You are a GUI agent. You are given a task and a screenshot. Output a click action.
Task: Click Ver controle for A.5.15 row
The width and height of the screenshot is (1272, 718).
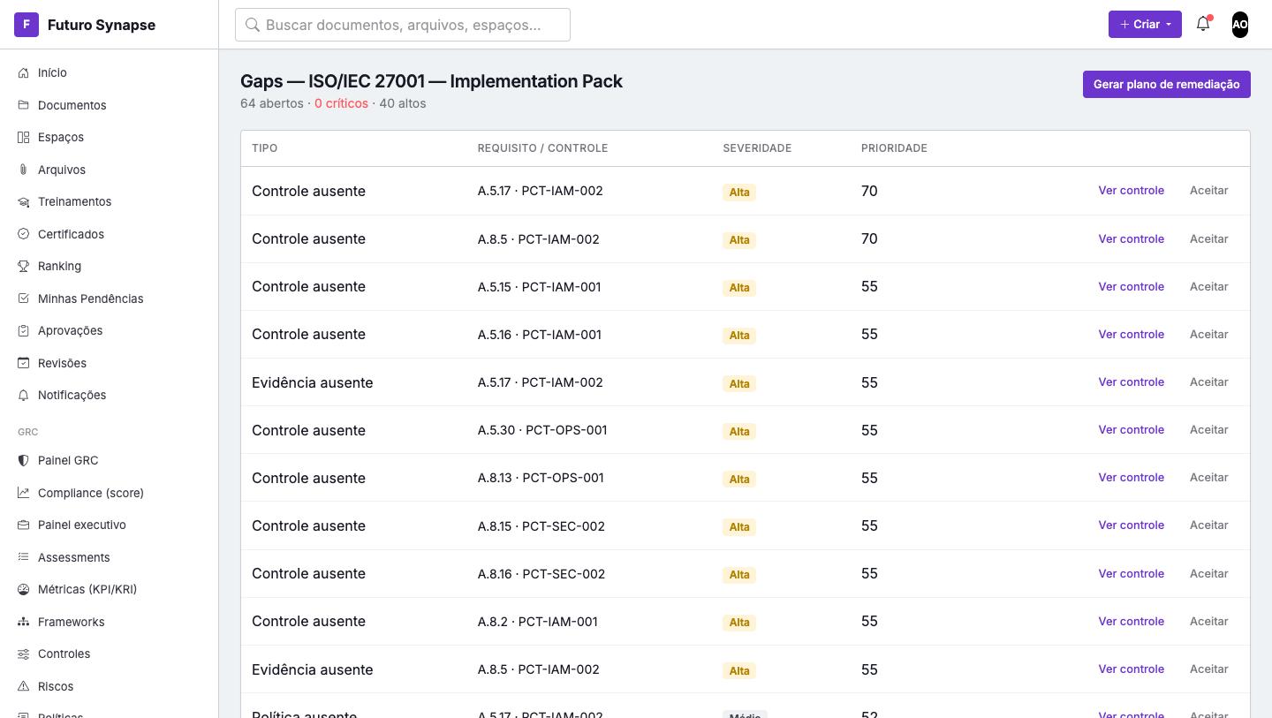[1131, 286]
